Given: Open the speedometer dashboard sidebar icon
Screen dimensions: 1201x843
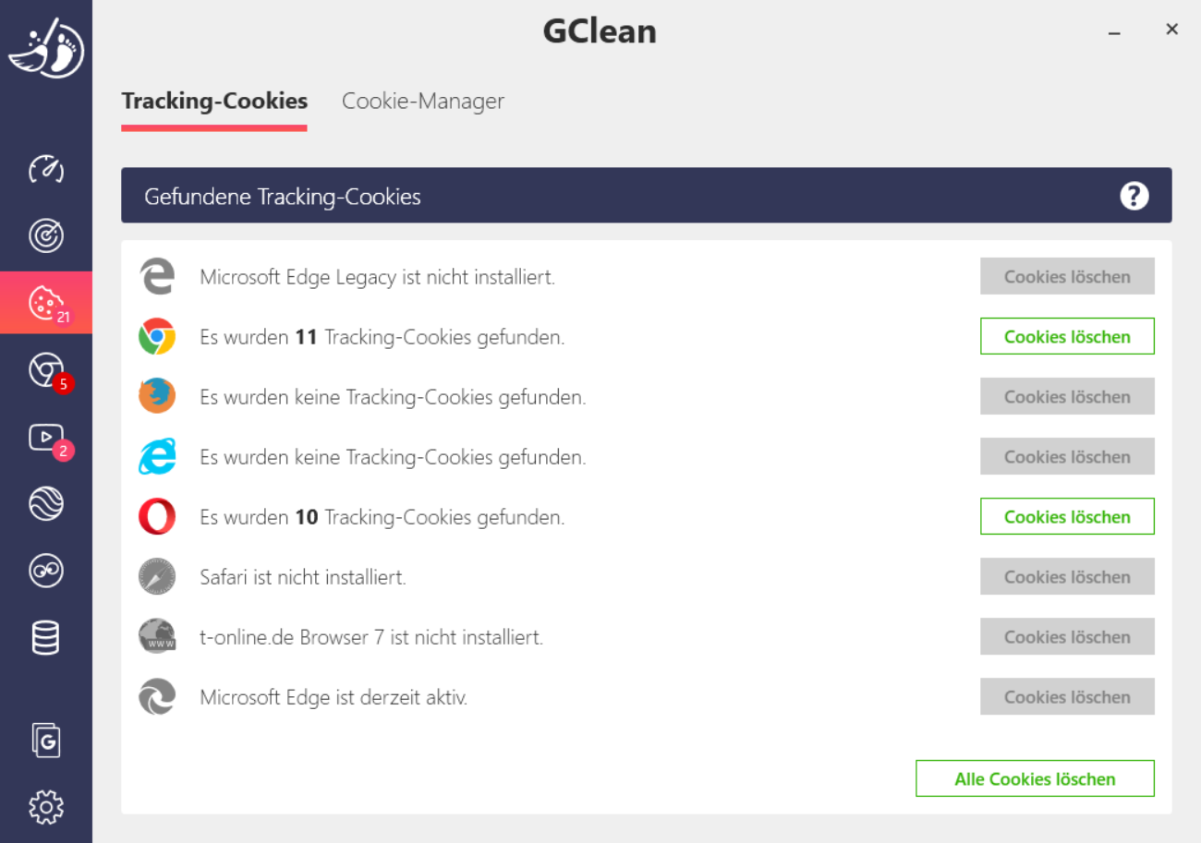Looking at the screenshot, I should point(46,169).
